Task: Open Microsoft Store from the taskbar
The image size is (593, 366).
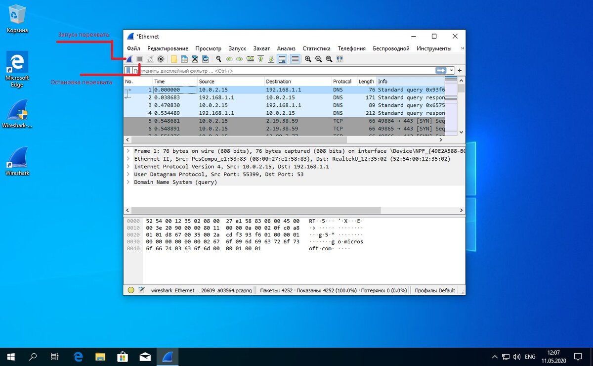Action: click(123, 356)
